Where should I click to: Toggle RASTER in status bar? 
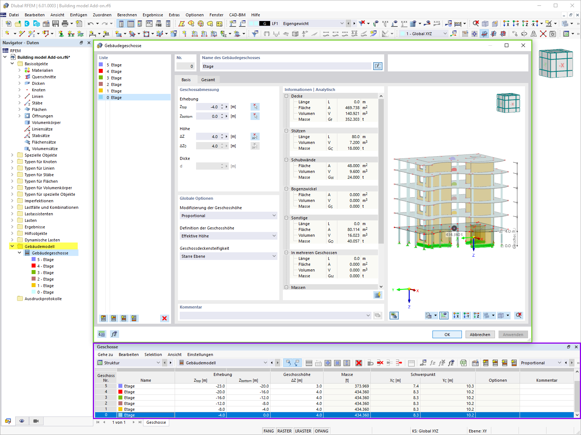(284, 431)
